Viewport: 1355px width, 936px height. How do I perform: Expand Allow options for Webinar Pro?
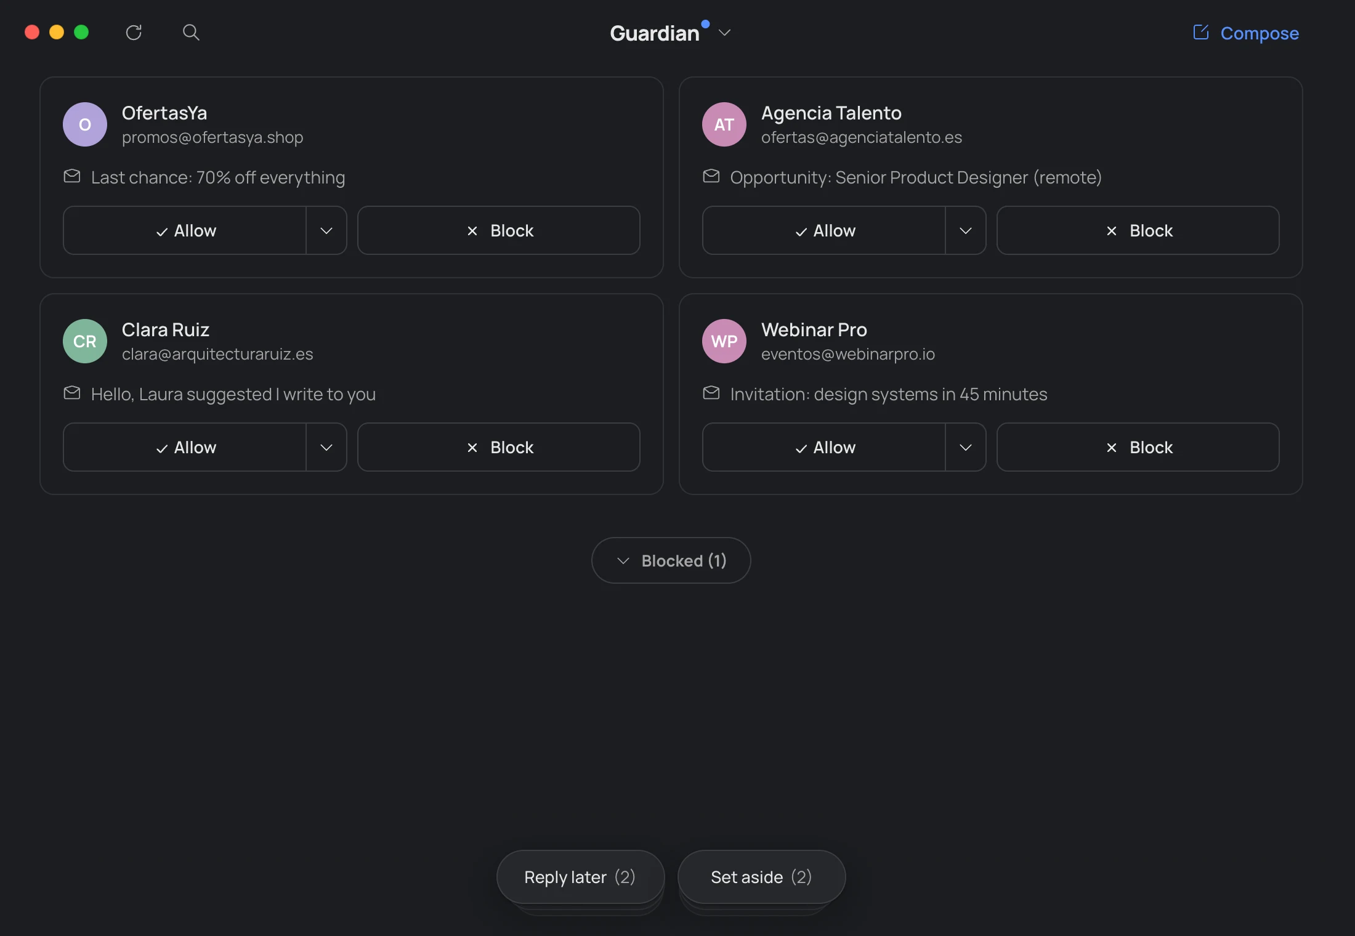click(966, 447)
